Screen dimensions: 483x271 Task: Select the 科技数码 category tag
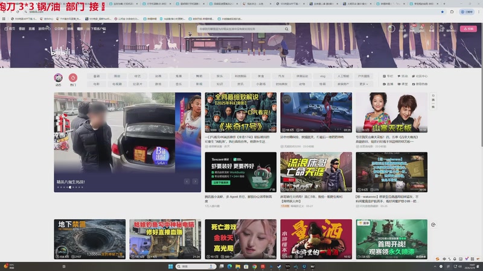[240, 76]
